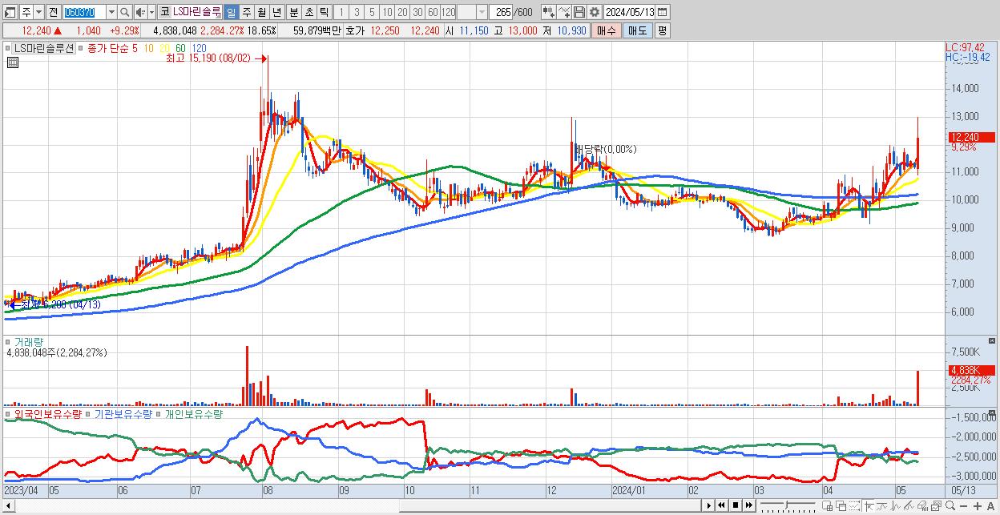Click the data table grid icon
Screen dimensions: 1000x515
pyautogui.click(x=12, y=62)
